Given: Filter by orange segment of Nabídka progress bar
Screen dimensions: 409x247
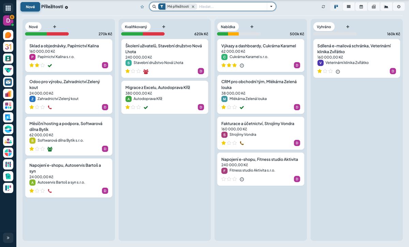Looking at the screenshot, I should [233, 34].
